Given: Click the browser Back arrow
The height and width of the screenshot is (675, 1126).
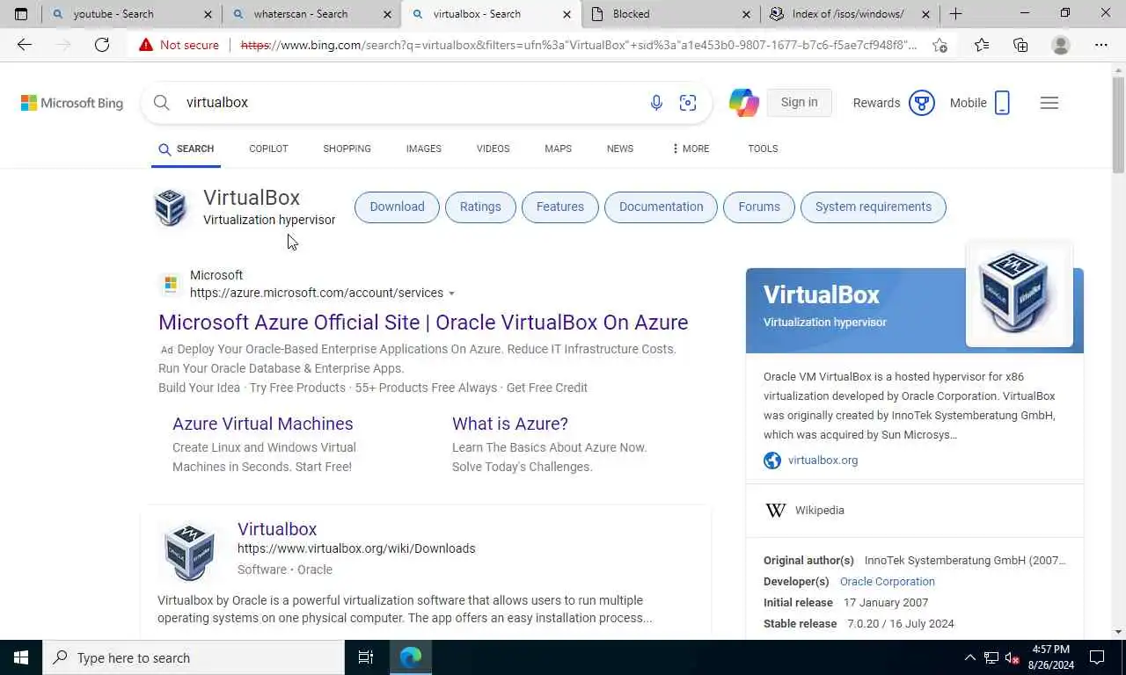Looking at the screenshot, I should point(24,45).
